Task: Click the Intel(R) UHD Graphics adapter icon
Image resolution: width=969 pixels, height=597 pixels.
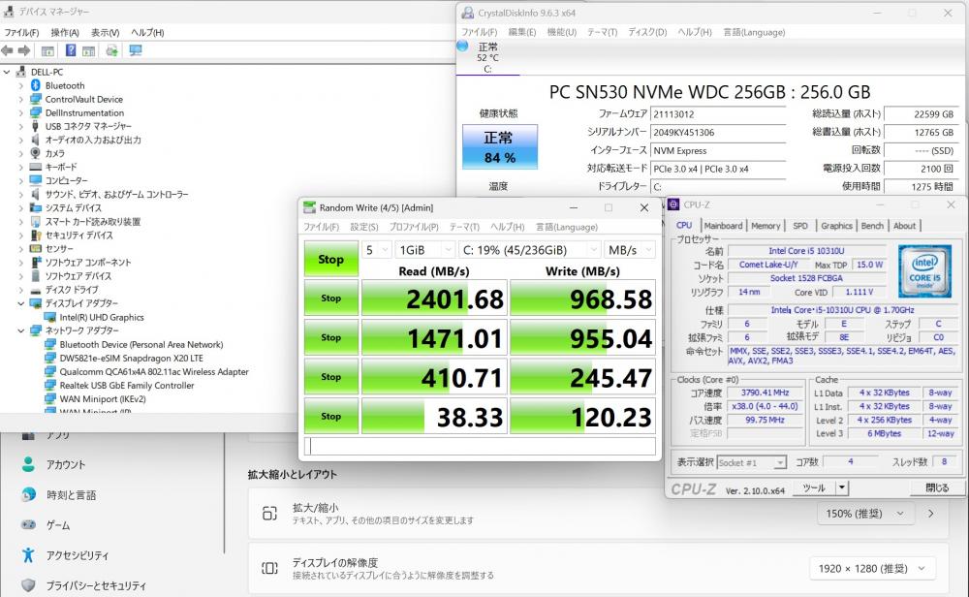Action: click(x=50, y=317)
